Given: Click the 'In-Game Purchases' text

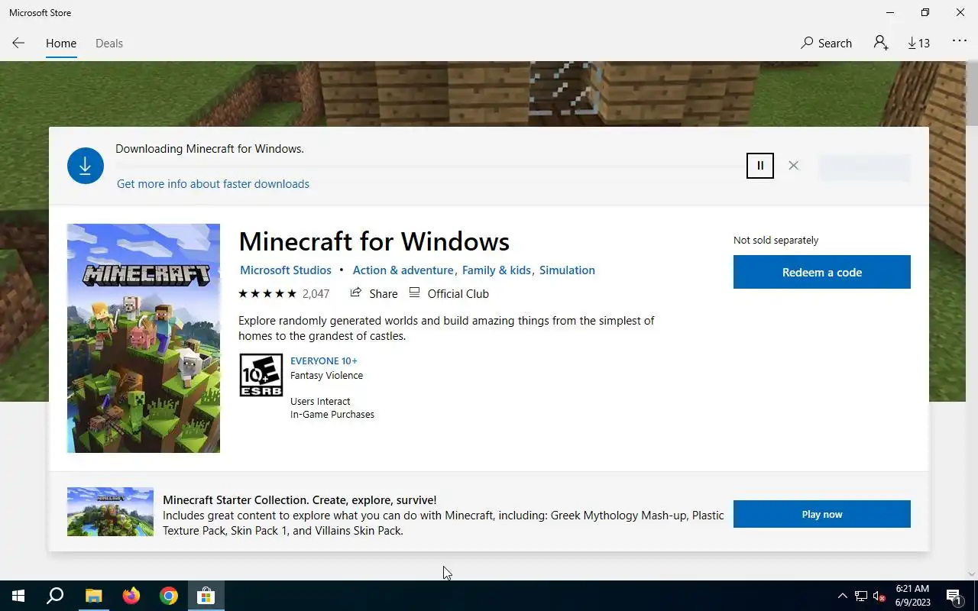Looking at the screenshot, I should tap(332, 415).
